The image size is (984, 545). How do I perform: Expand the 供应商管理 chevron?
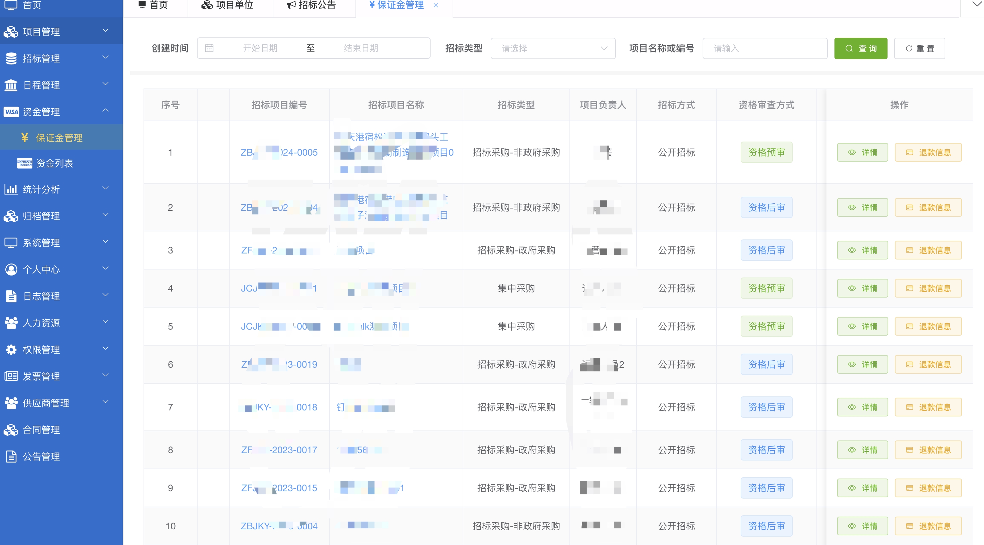106,401
